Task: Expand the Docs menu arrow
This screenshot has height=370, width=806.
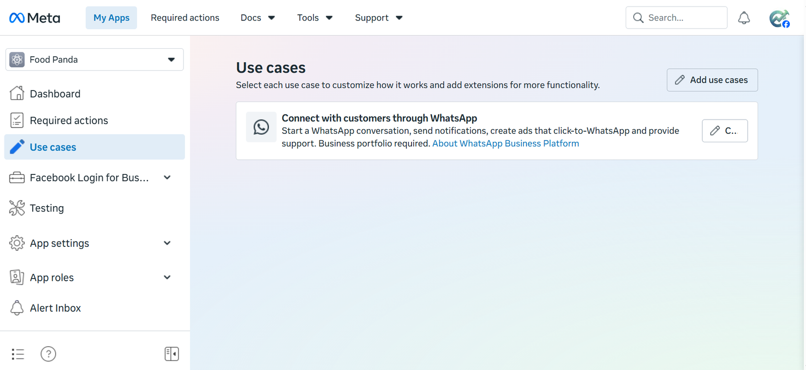Action: pos(272,18)
